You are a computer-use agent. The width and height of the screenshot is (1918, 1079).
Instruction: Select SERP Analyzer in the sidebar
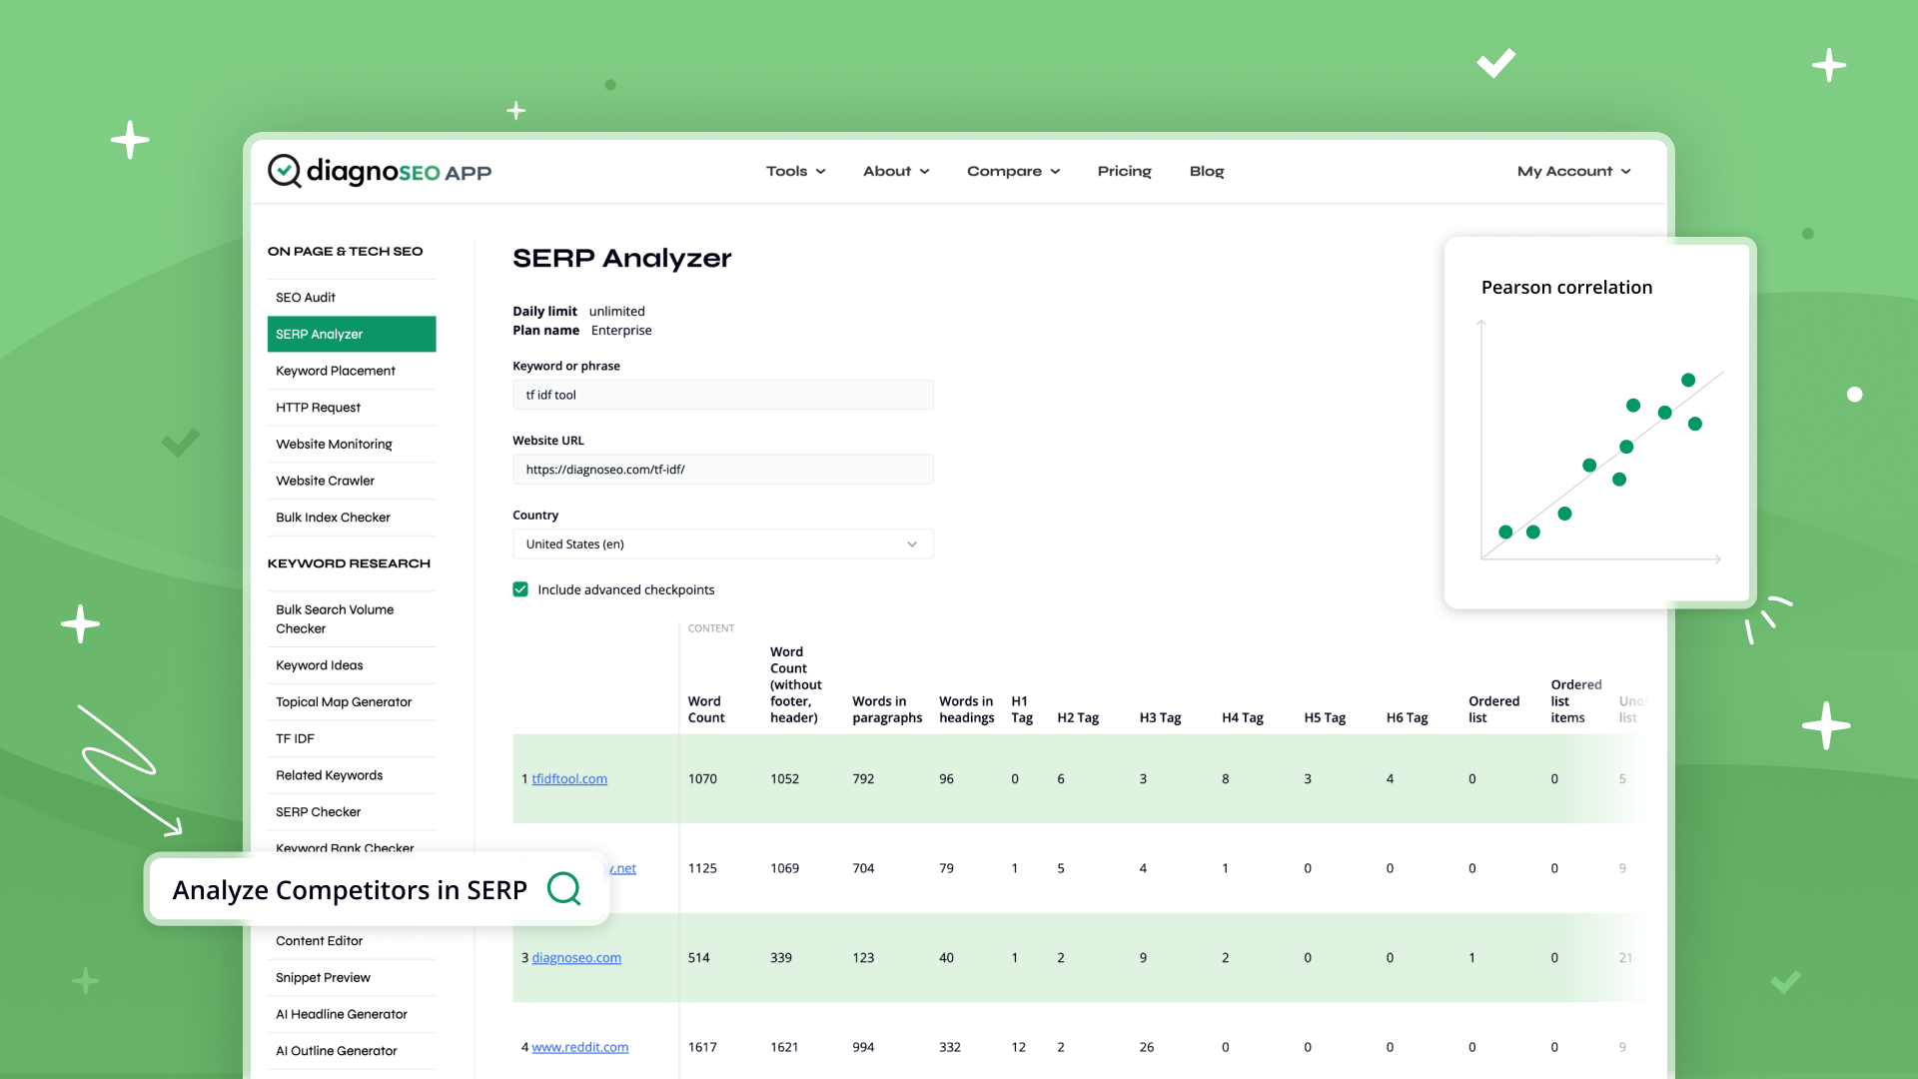pyautogui.click(x=352, y=334)
